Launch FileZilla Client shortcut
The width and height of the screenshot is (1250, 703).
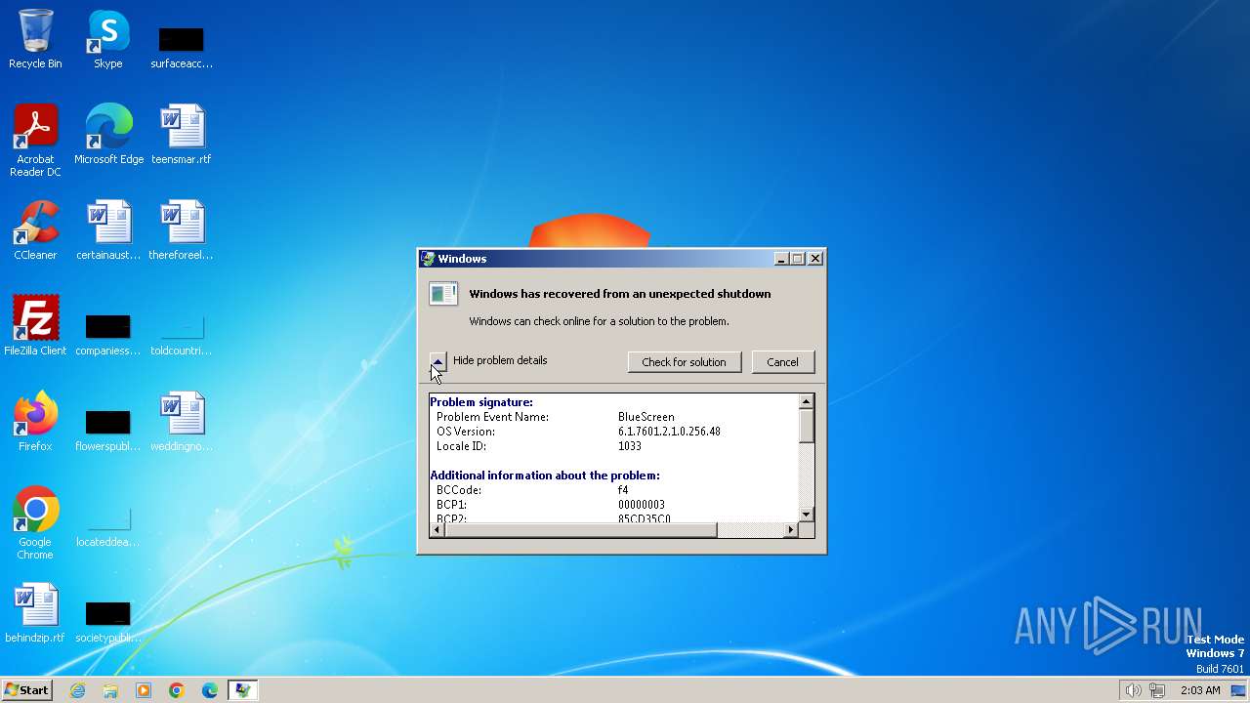point(35,326)
